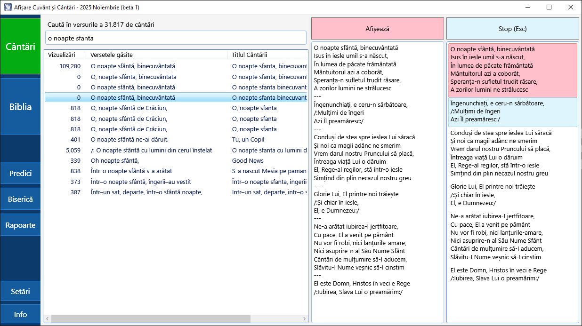Show the Info panel
582x326 pixels.
[20, 314]
